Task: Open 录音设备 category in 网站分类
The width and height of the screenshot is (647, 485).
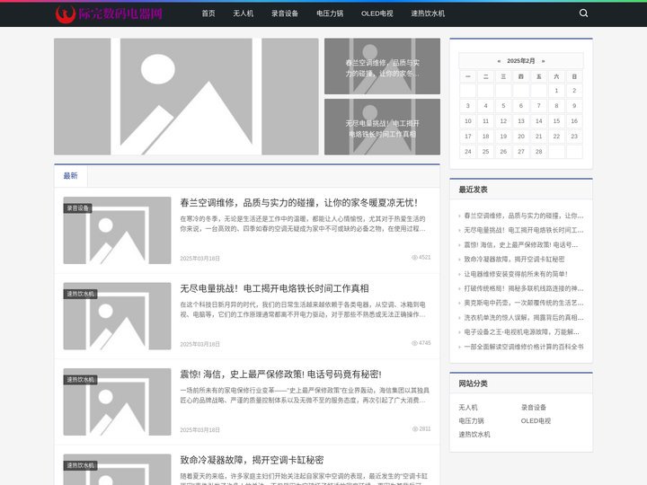Action: coord(534,408)
